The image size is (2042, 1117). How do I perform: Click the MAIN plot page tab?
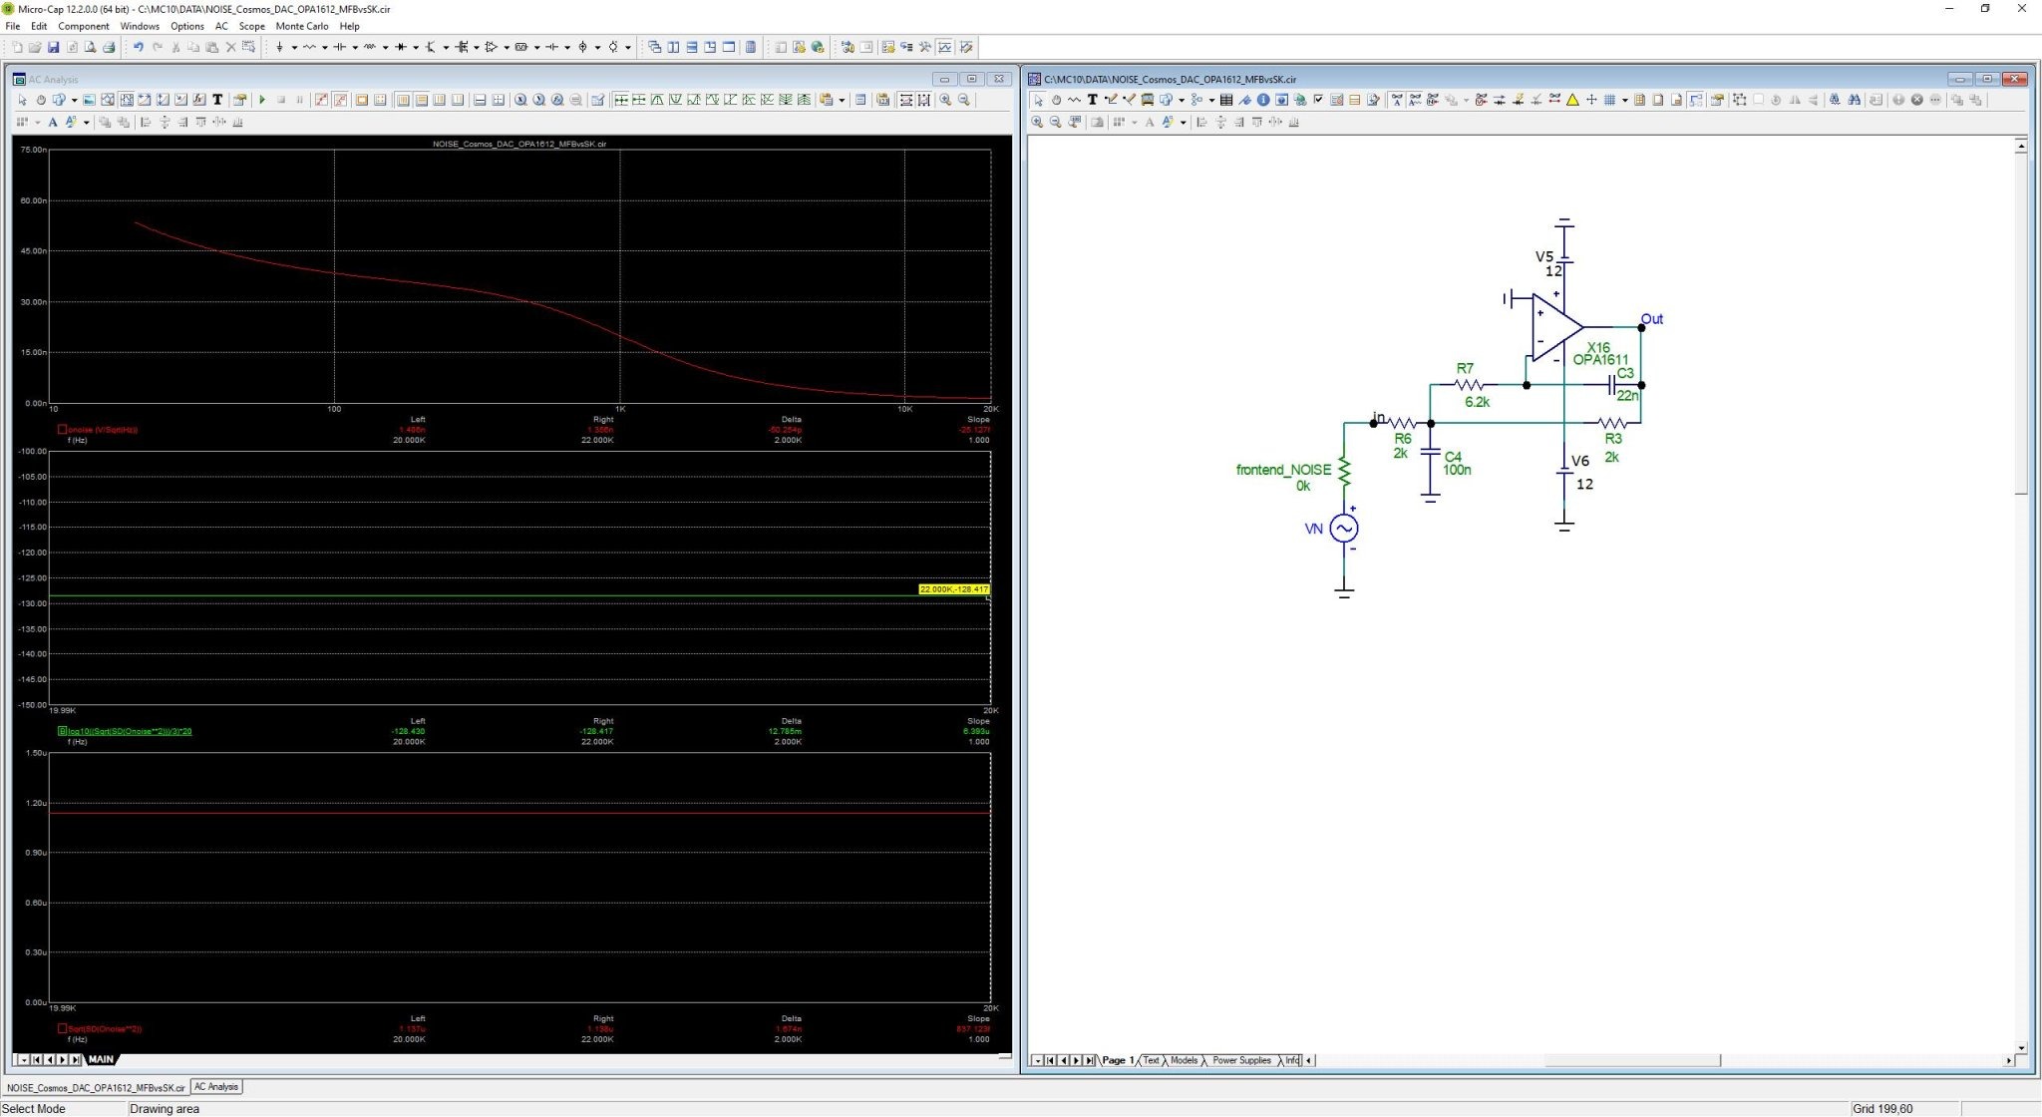tap(101, 1059)
